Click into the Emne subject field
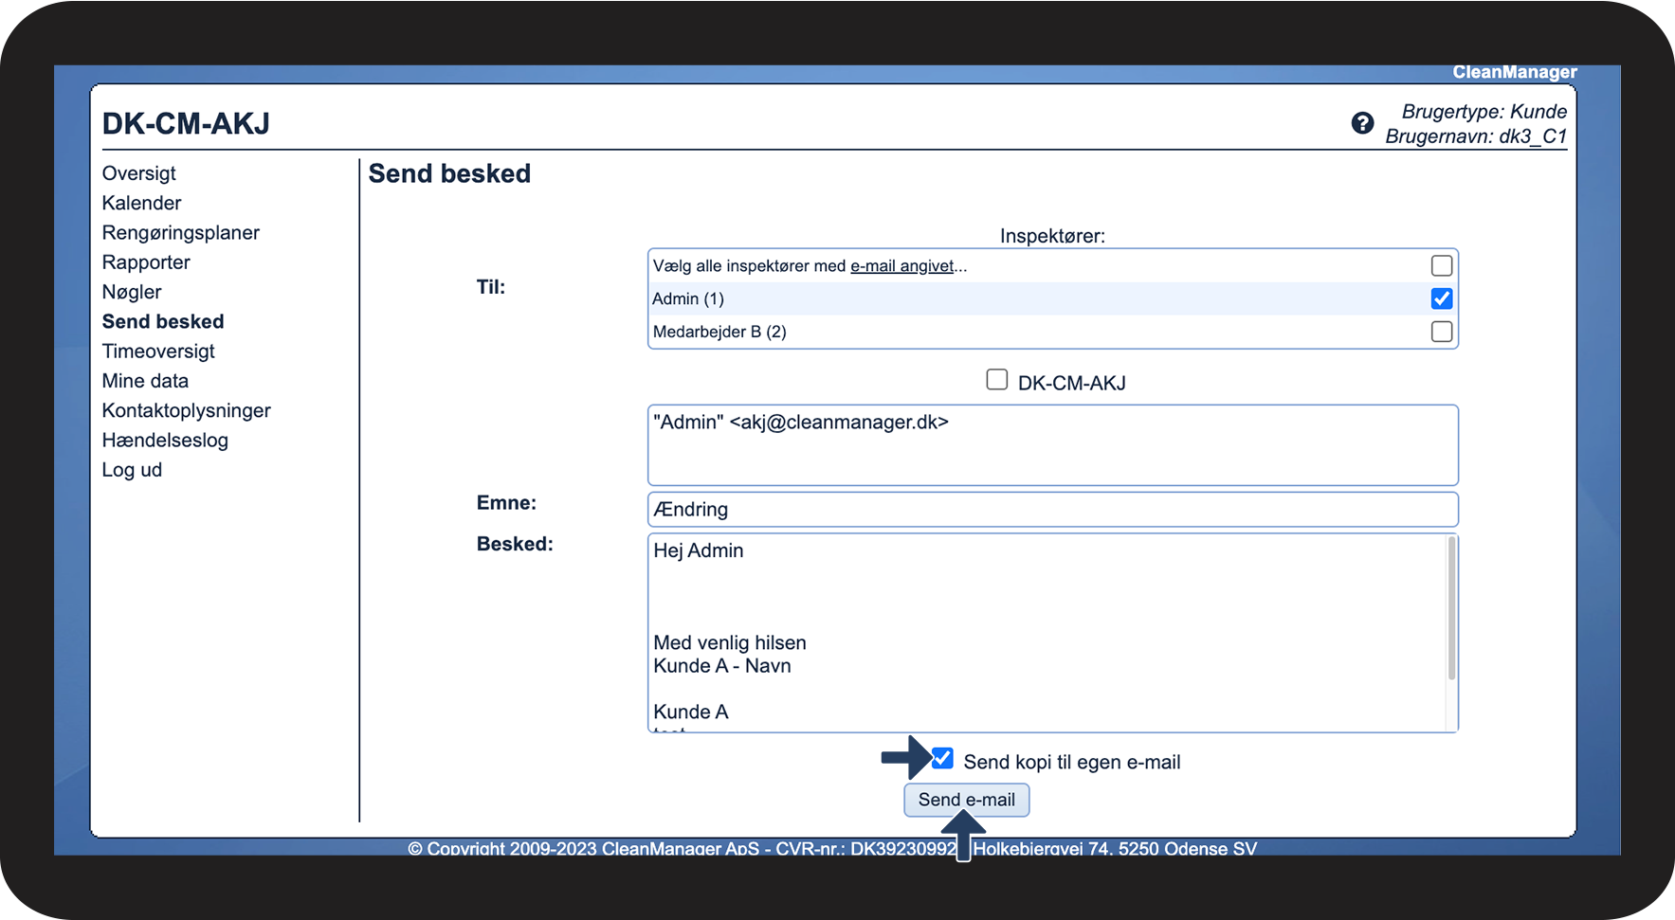 click(x=1052, y=510)
